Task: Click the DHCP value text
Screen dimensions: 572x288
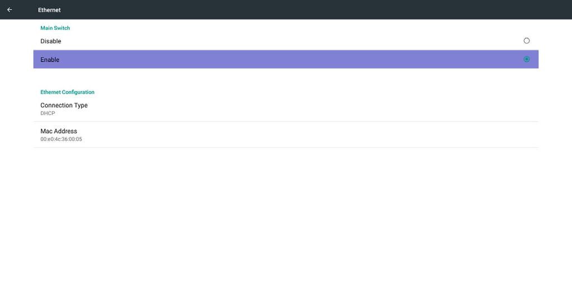Action: (x=48, y=113)
